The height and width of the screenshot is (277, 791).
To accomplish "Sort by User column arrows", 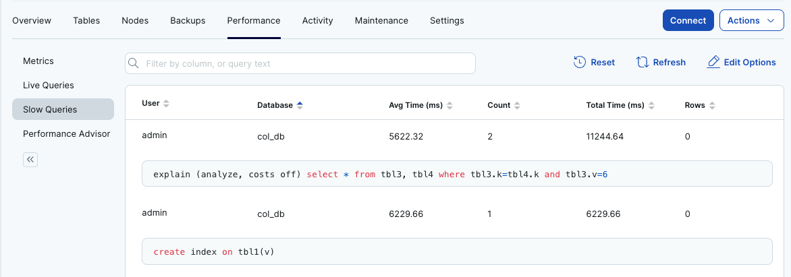I will pos(167,104).
